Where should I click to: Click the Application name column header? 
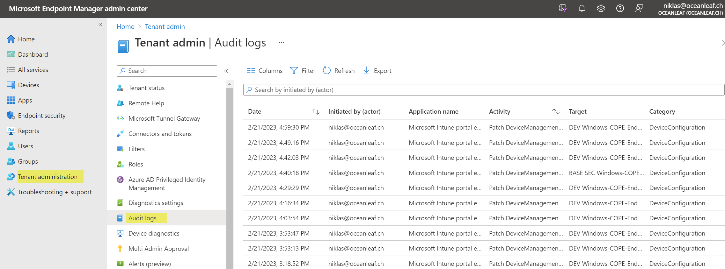[433, 111]
